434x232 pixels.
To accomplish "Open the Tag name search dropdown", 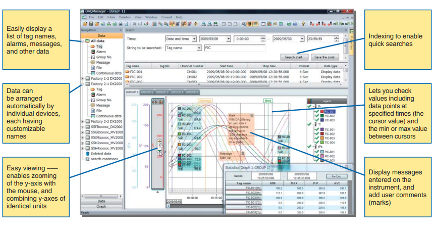I will [x=199, y=48].
